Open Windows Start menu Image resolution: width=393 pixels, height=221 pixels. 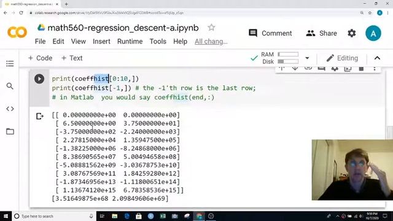tap(6, 216)
